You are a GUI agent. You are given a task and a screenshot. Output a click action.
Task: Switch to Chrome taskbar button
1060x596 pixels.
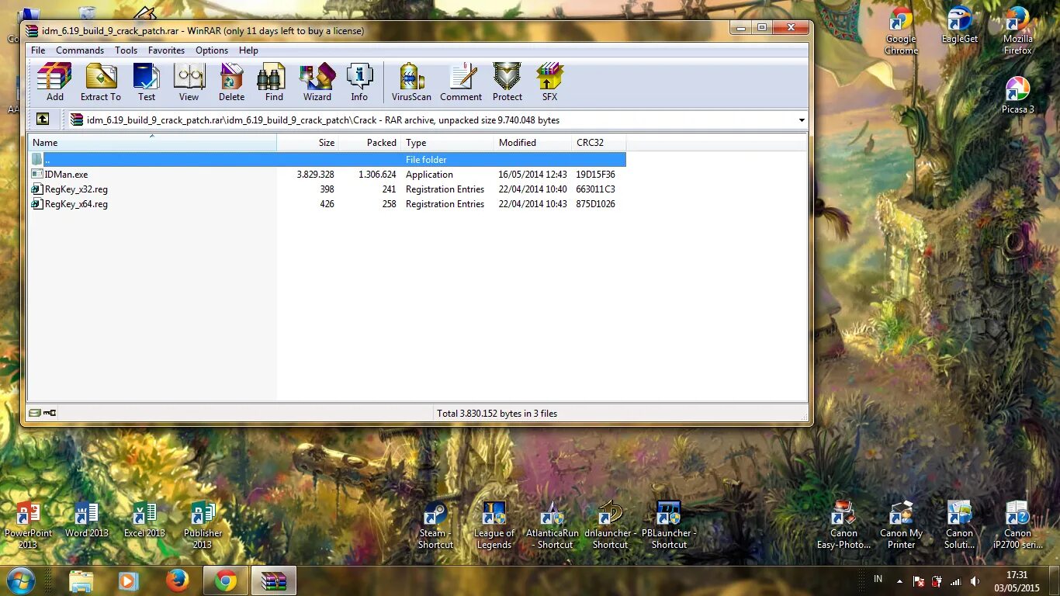tap(226, 581)
